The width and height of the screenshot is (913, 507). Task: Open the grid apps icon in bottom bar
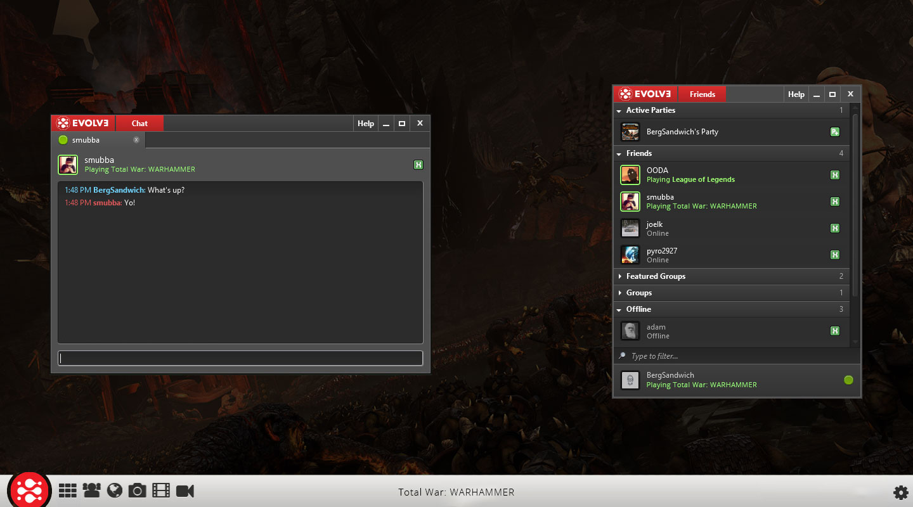[x=68, y=491]
